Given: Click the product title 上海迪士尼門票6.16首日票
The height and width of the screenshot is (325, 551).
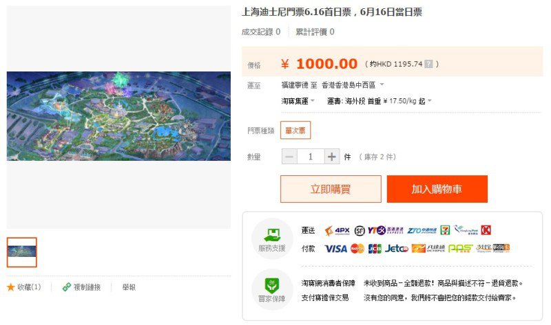Looking at the screenshot, I should pos(331,12).
